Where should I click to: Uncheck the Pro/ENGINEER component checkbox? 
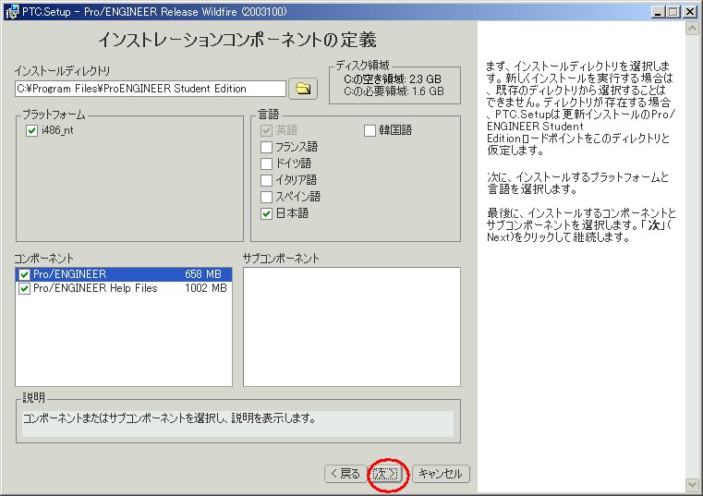[x=25, y=274]
